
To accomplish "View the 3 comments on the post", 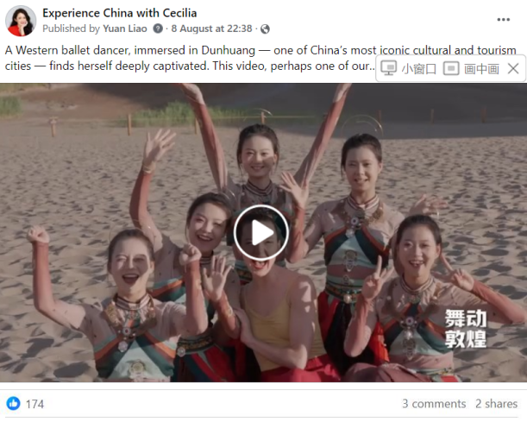I will 434,404.
